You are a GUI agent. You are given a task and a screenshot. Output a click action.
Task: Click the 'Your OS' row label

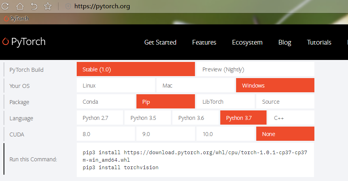click(19, 86)
